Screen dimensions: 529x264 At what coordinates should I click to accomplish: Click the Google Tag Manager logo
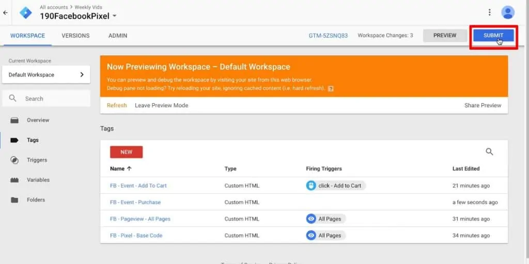(x=26, y=12)
